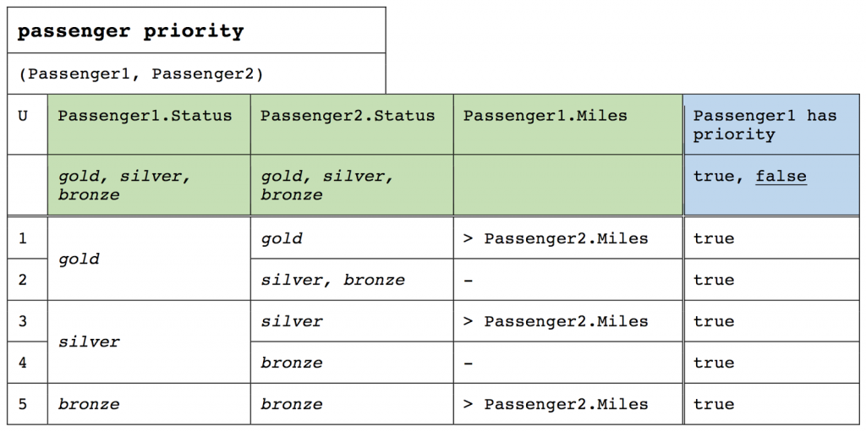Image resolution: width=866 pixels, height=432 pixels.
Task: Select the Passenger1.Status column header
Action: pyautogui.click(x=149, y=124)
